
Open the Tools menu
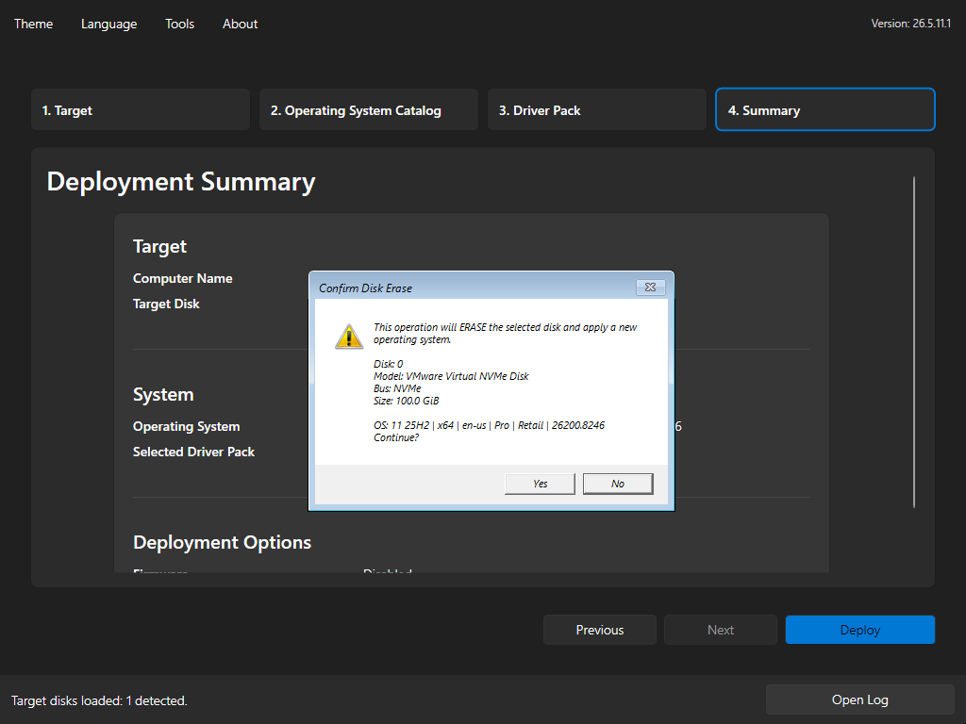tap(179, 24)
